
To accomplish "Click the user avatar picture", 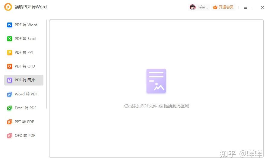I will [x=192, y=7].
